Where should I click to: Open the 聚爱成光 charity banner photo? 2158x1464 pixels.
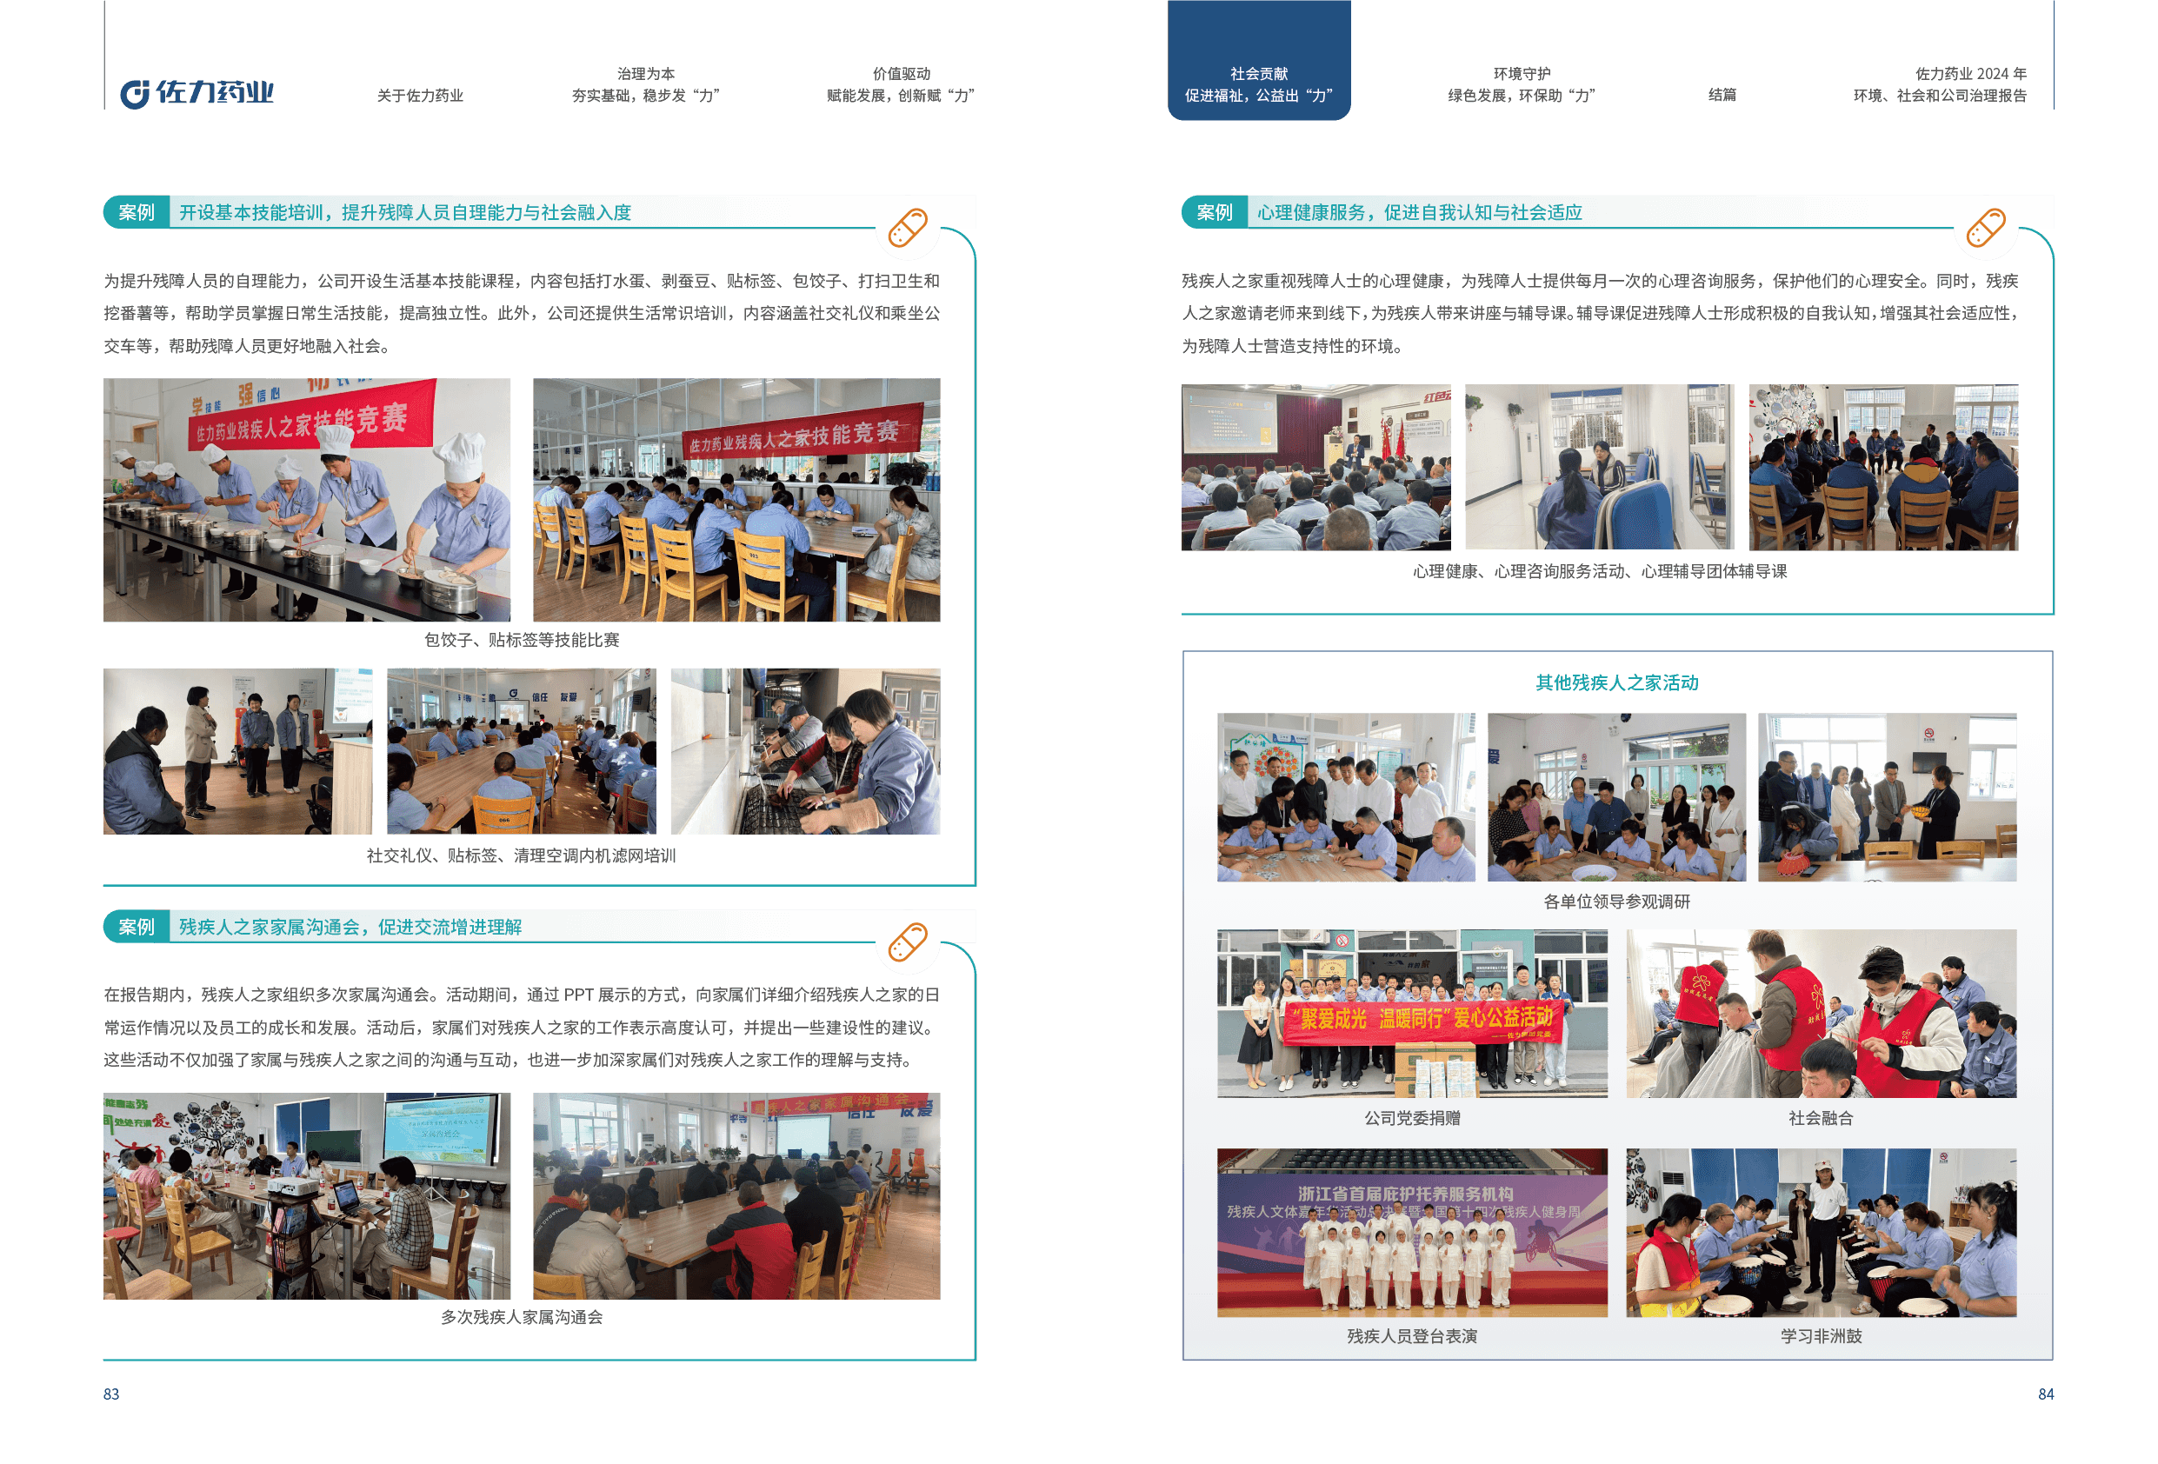(x=1411, y=1013)
